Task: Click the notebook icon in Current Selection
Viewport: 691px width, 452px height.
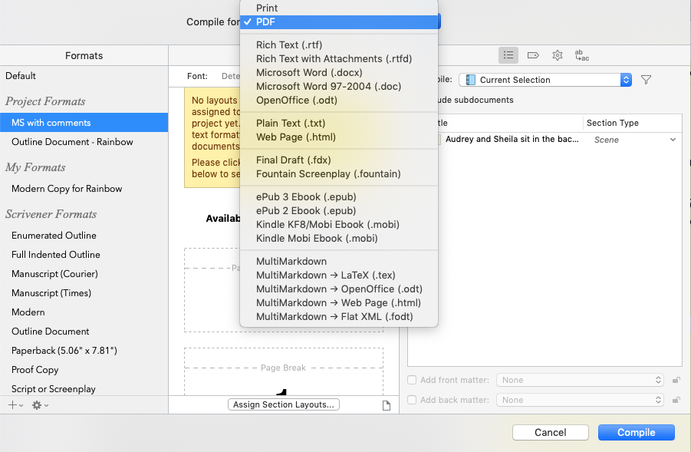Action: point(471,80)
